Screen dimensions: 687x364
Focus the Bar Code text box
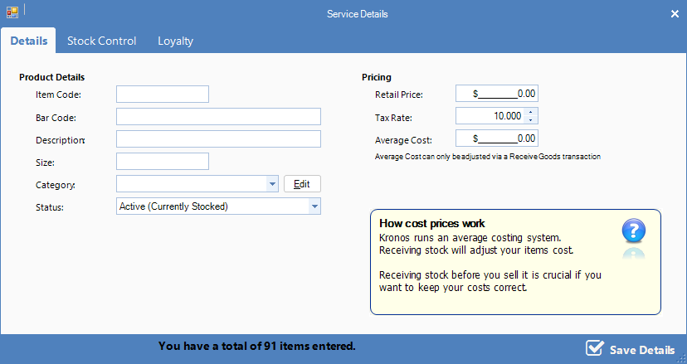click(218, 117)
